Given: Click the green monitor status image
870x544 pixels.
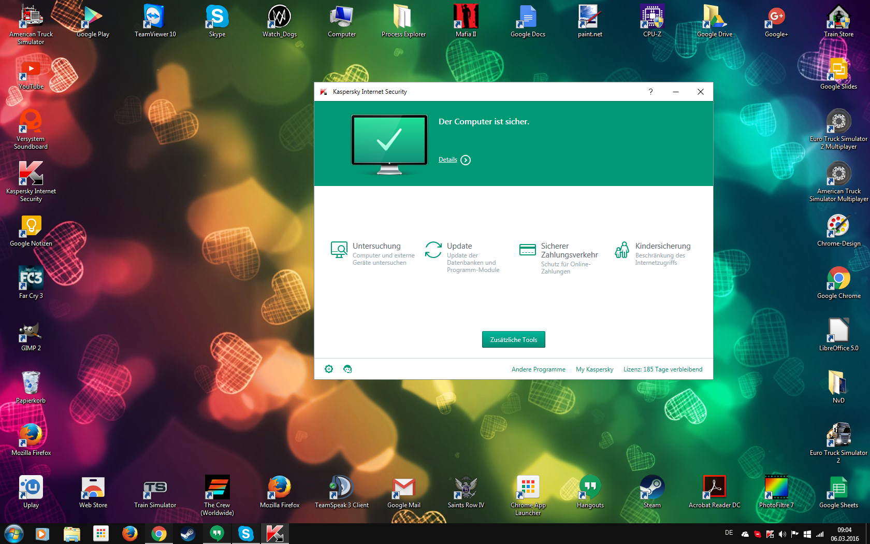Looking at the screenshot, I should (x=389, y=145).
